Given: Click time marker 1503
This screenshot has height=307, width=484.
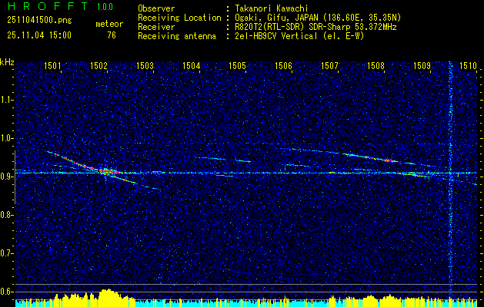Looking at the screenshot, I should 145,65.
